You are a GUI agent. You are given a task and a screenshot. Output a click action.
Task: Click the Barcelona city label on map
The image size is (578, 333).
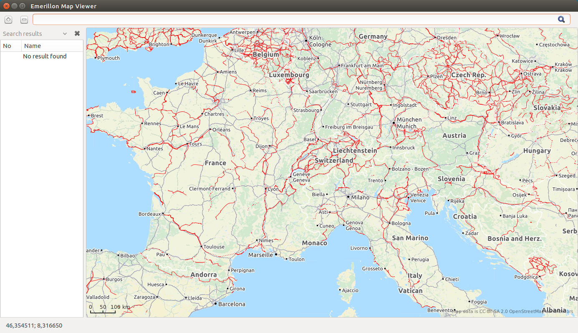coord(232,304)
